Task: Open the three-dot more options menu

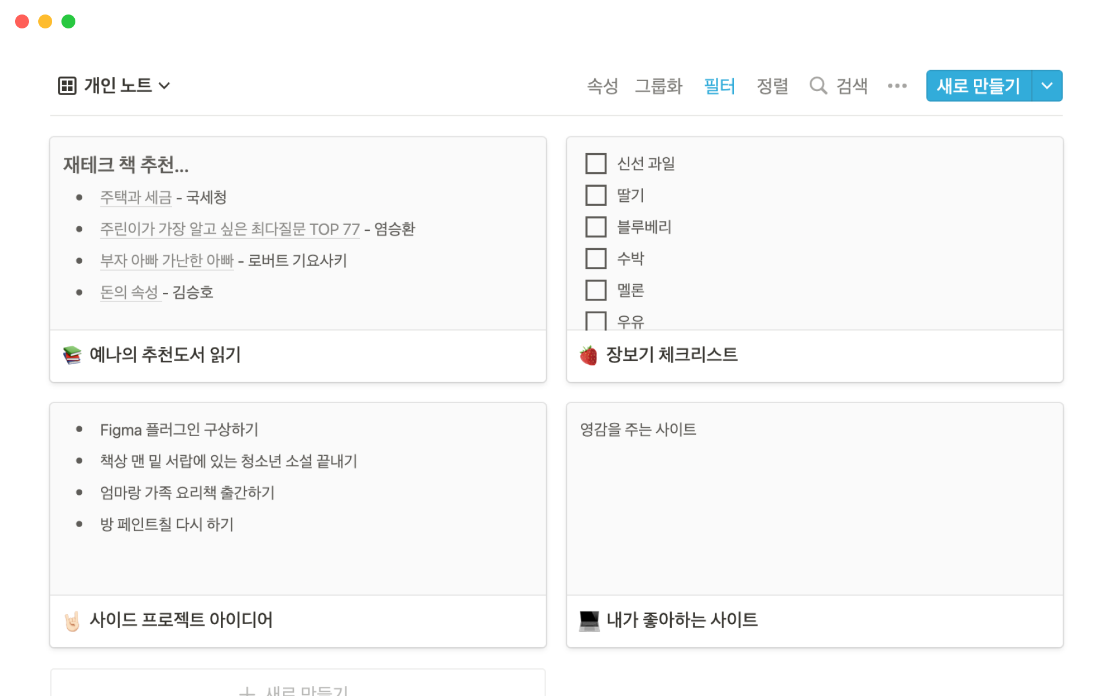Action: click(x=897, y=86)
